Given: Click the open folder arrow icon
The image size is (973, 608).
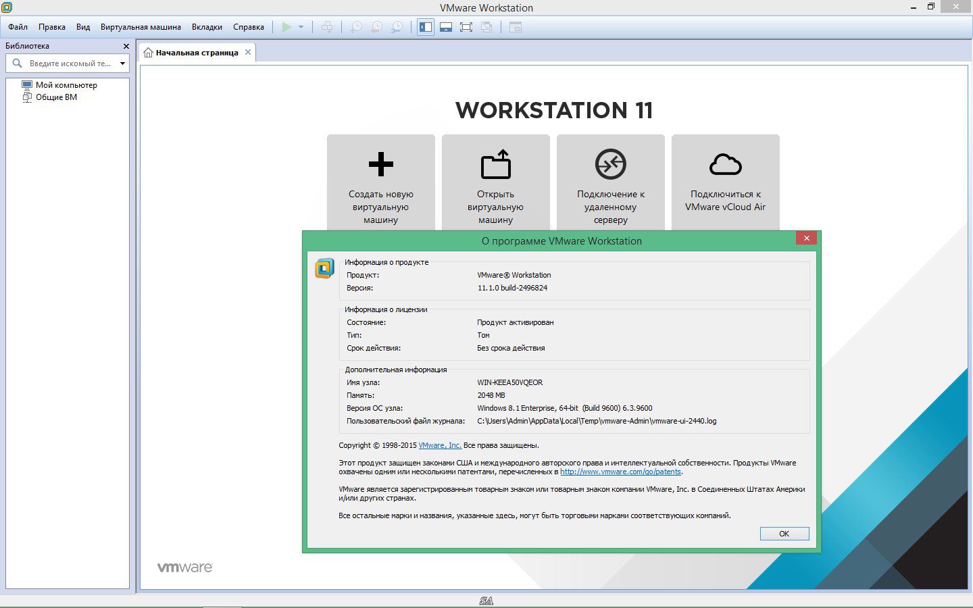Looking at the screenshot, I should pyautogui.click(x=496, y=163).
